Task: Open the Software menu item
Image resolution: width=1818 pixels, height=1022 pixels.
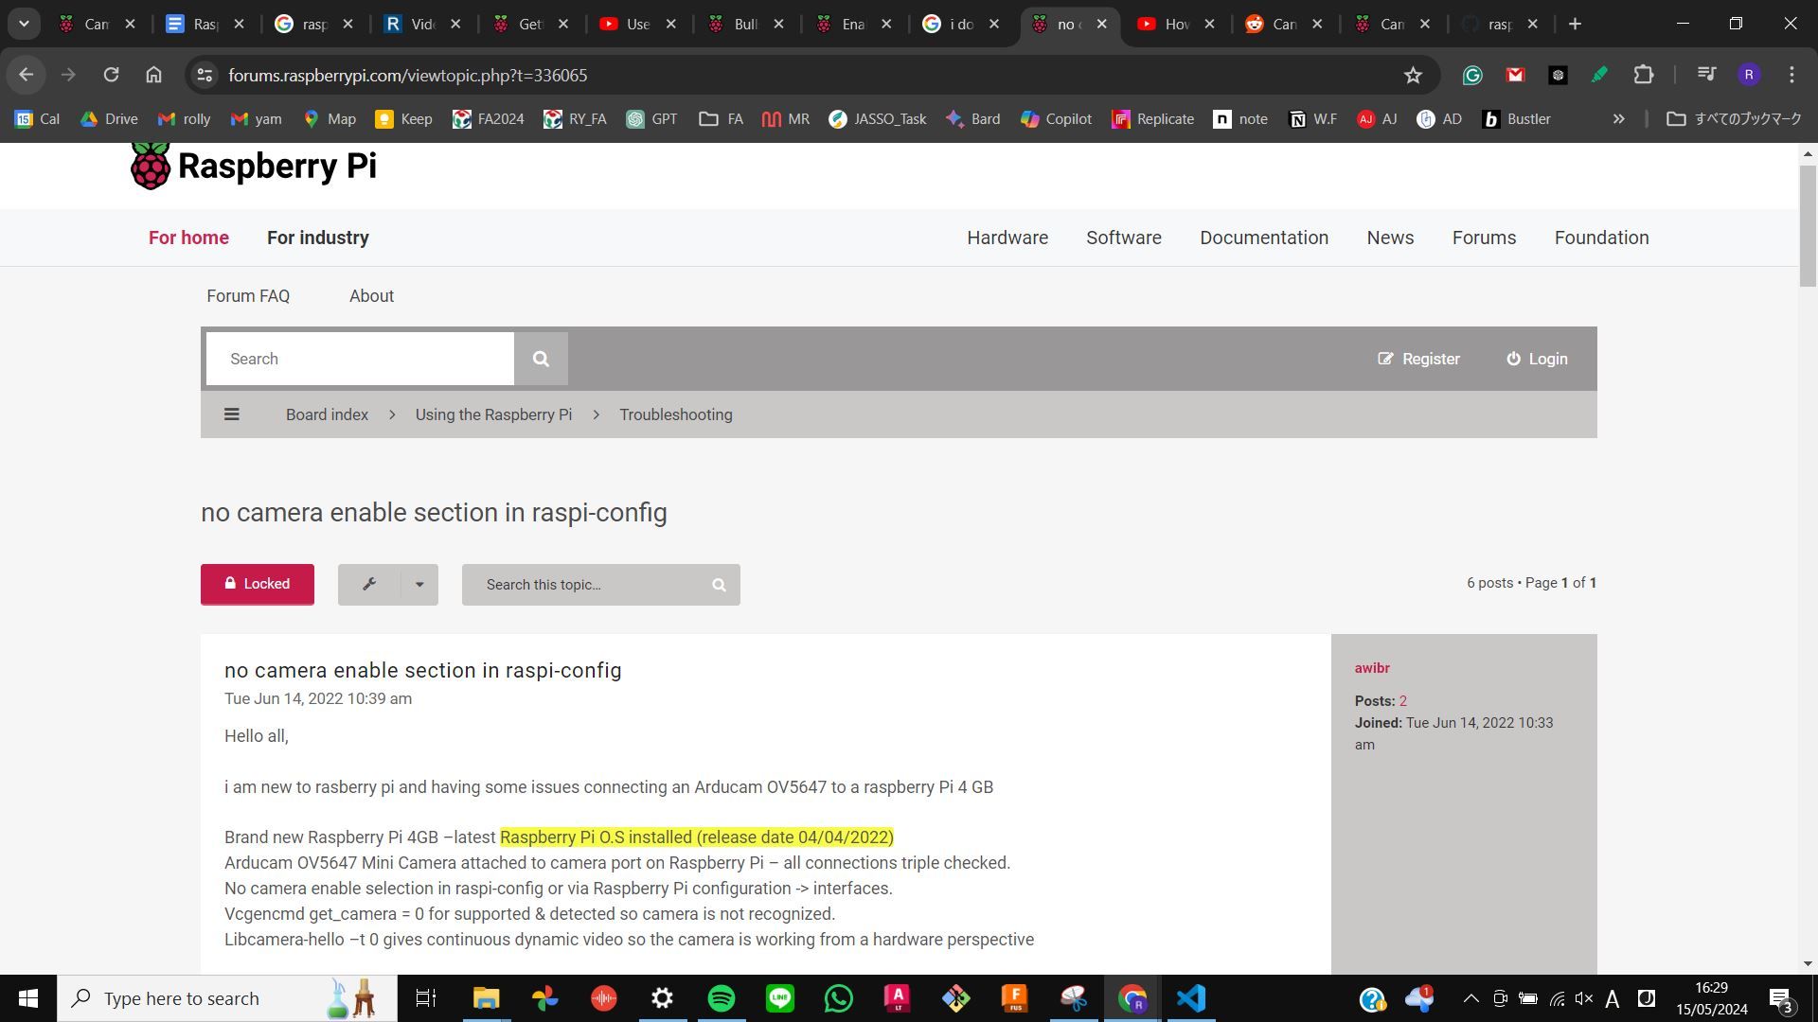Action: (1124, 238)
